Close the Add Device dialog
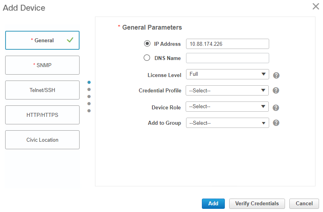323x212 pixels. pyautogui.click(x=315, y=6)
